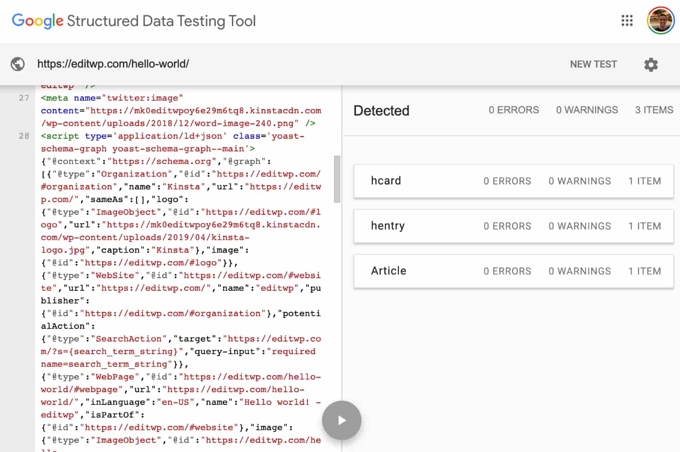The image size is (680, 452).
Task: Open the Google apps grid icon
Action: tap(627, 21)
